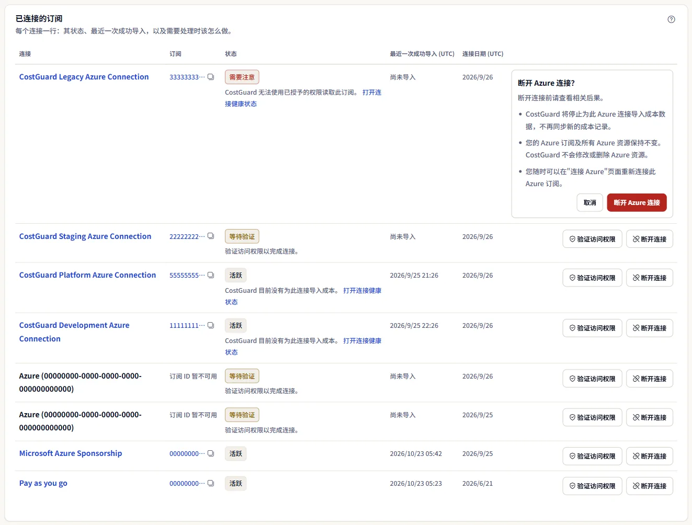Open subscription link 11111111
692x525 pixels.
tap(187, 325)
